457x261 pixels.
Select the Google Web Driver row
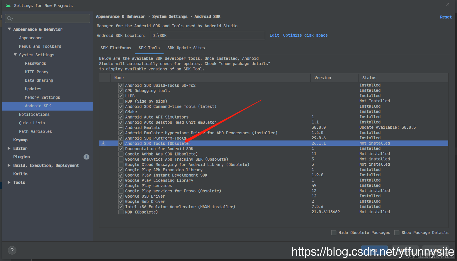point(273,201)
